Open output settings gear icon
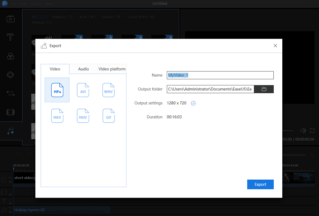This screenshot has height=216, width=319. [x=193, y=103]
